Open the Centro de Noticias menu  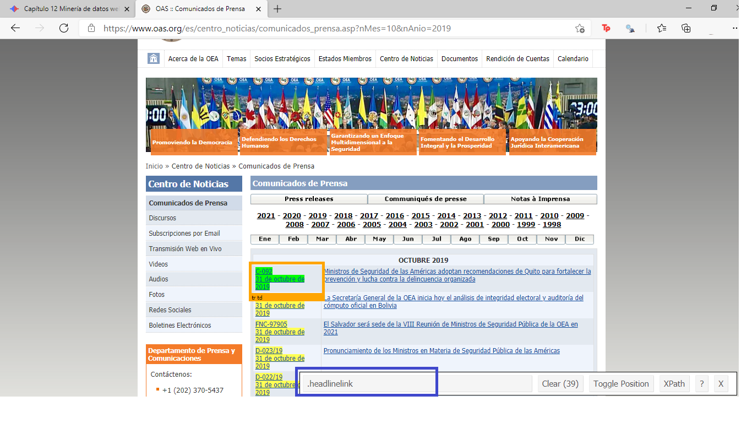pyautogui.click(x=406, y=59)
